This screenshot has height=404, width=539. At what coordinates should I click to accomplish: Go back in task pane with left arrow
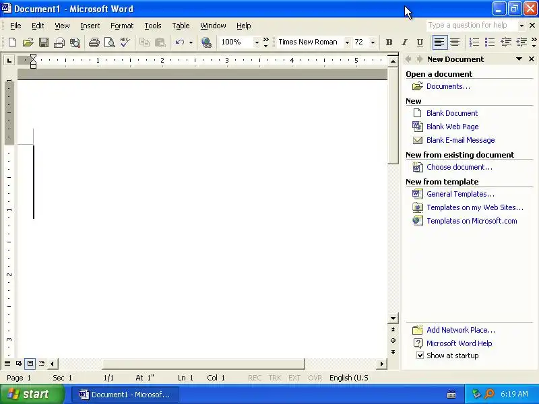pos(408,59)
